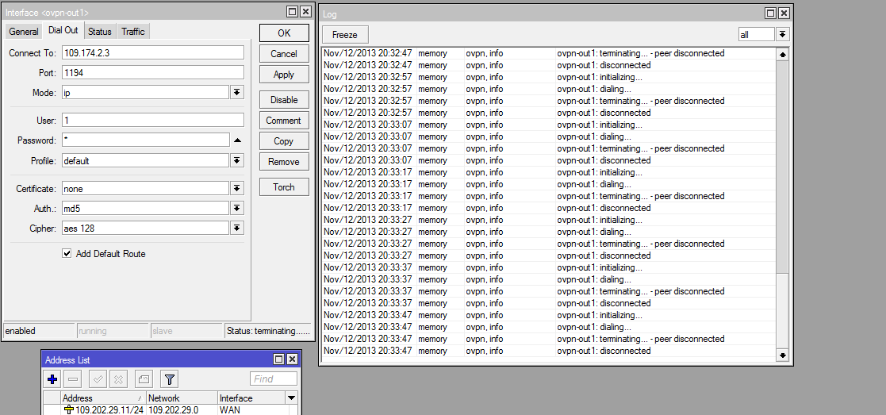This screenshot has width=886, height=415.
Task: Click the comment icon in Address List toolbar
Action: point(144,378)
